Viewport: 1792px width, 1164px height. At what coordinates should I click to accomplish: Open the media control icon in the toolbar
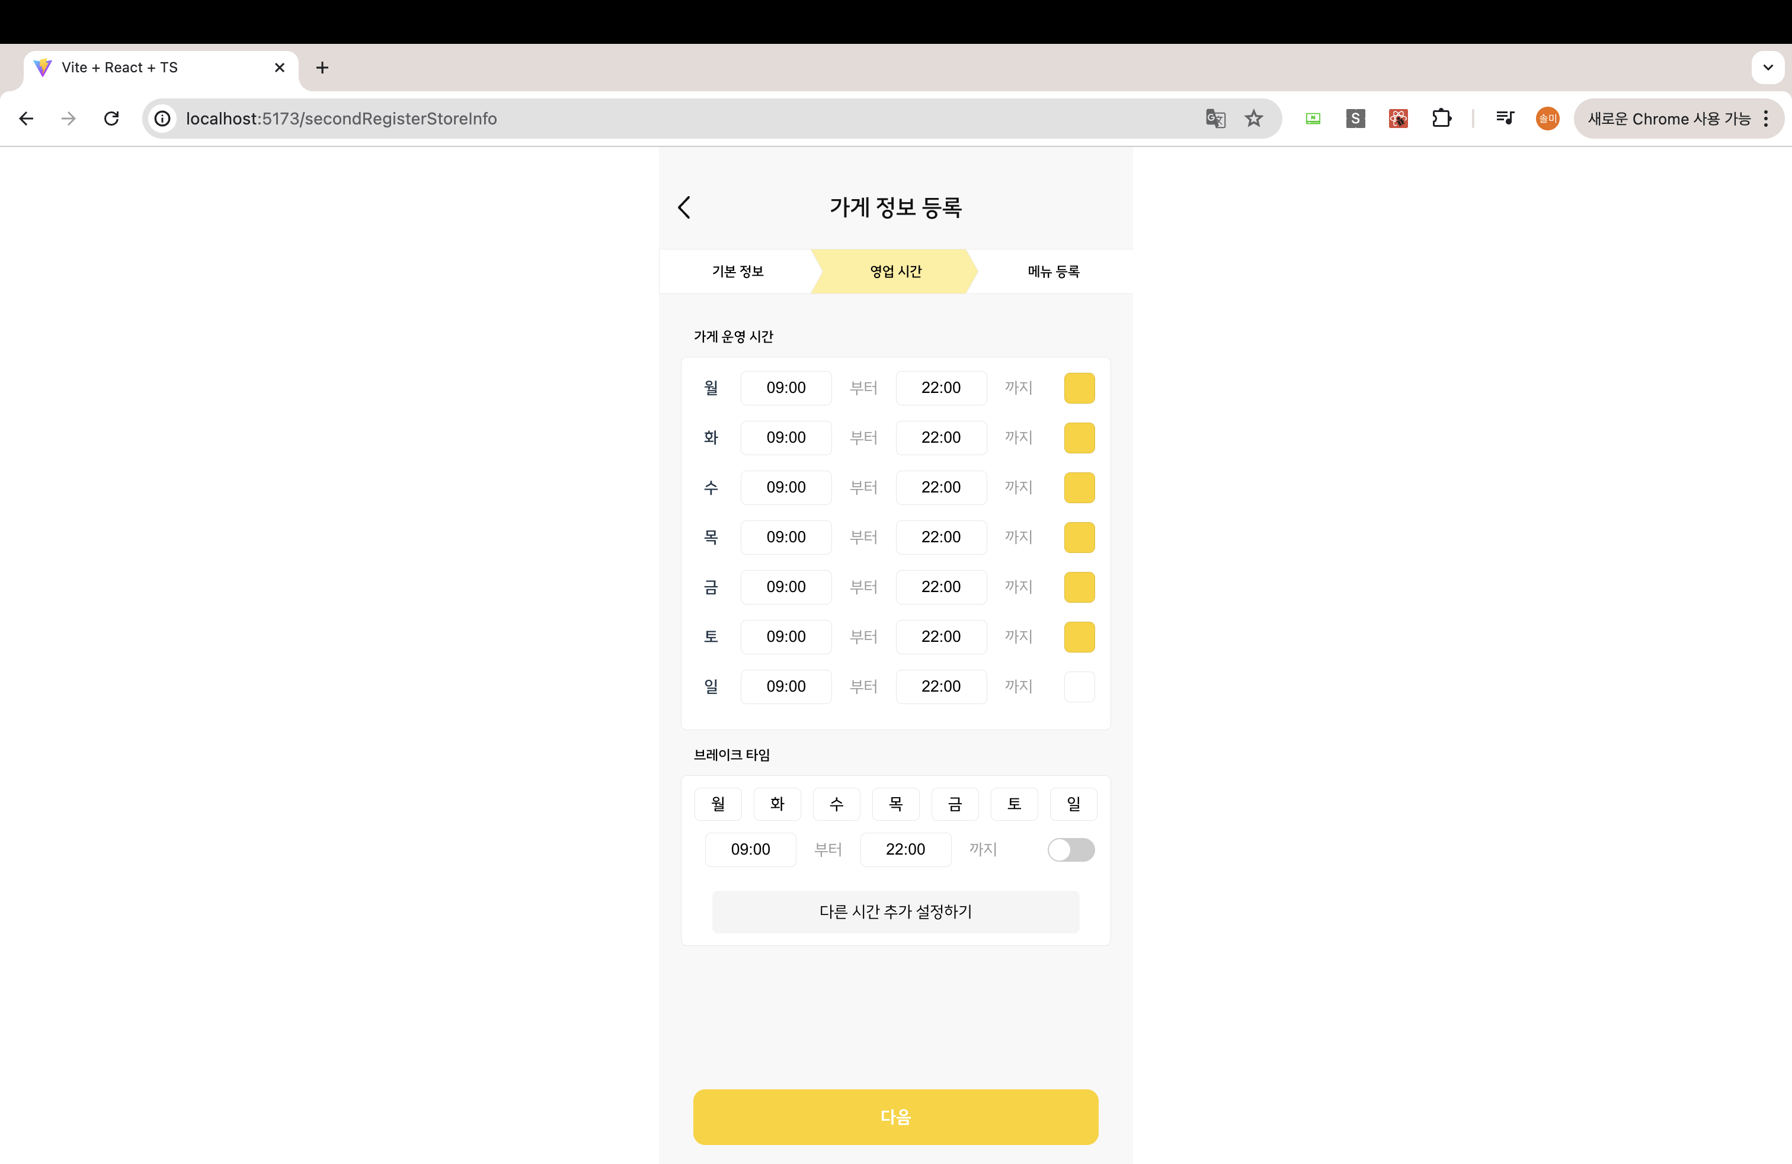coord(1505,118)
